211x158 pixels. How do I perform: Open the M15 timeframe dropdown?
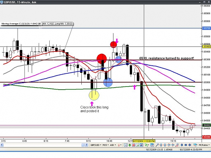[x=105, y=145]
